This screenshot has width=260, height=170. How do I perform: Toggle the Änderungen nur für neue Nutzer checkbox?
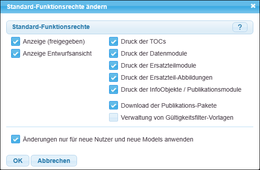(x=16, y=139)
